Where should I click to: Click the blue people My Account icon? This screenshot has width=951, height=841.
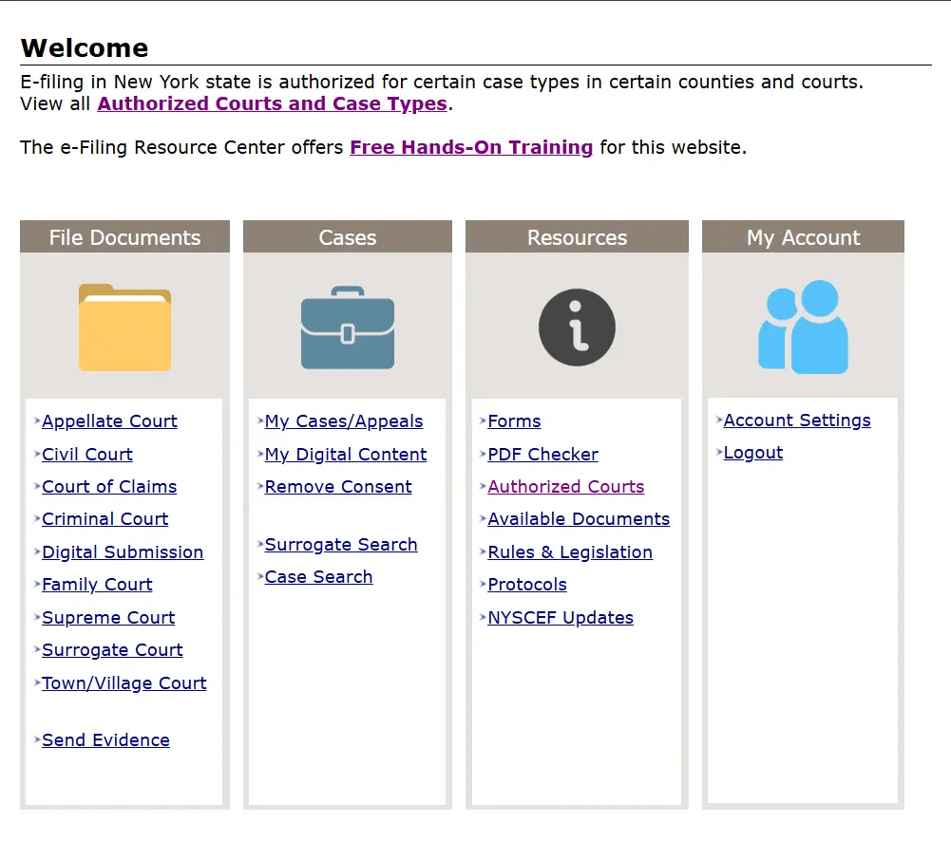(803, 327)
